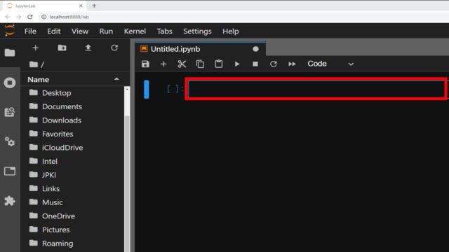
Task: Copy the selected cell
Action: pyautogui.click(x=200, y=64)
